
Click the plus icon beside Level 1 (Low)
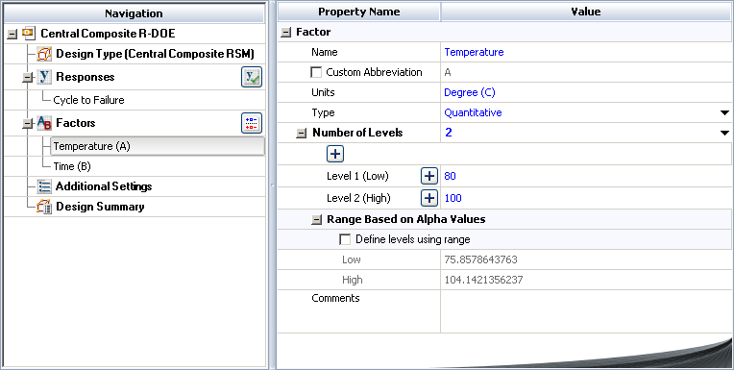[428, 176]
